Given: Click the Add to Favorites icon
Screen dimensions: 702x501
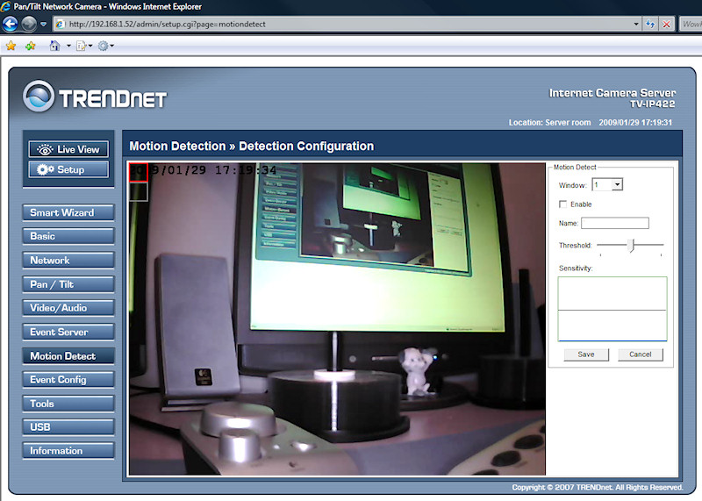Looking at the screenshot, I should click(x=31, y=46).
